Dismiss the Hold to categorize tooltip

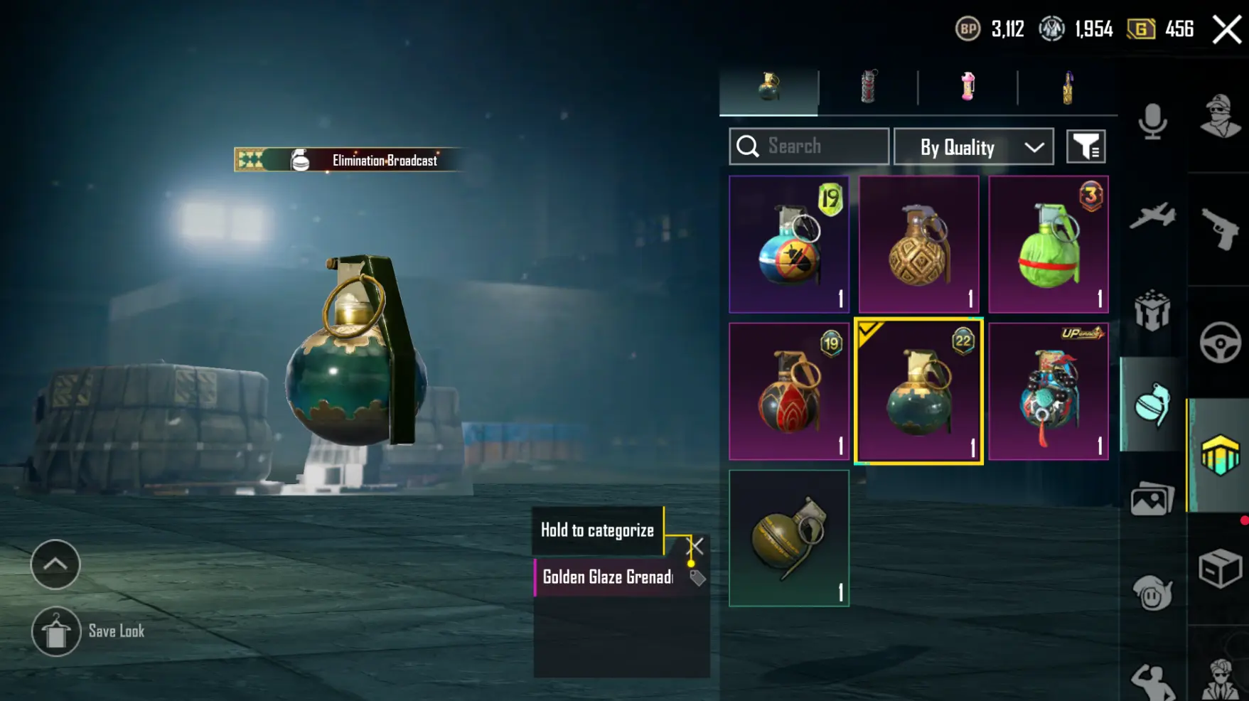(695, 546)
